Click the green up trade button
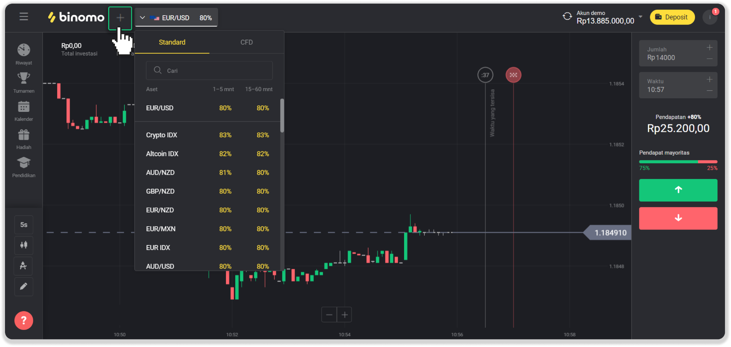Viewport: 731px width, 347px height. point(678,190)
